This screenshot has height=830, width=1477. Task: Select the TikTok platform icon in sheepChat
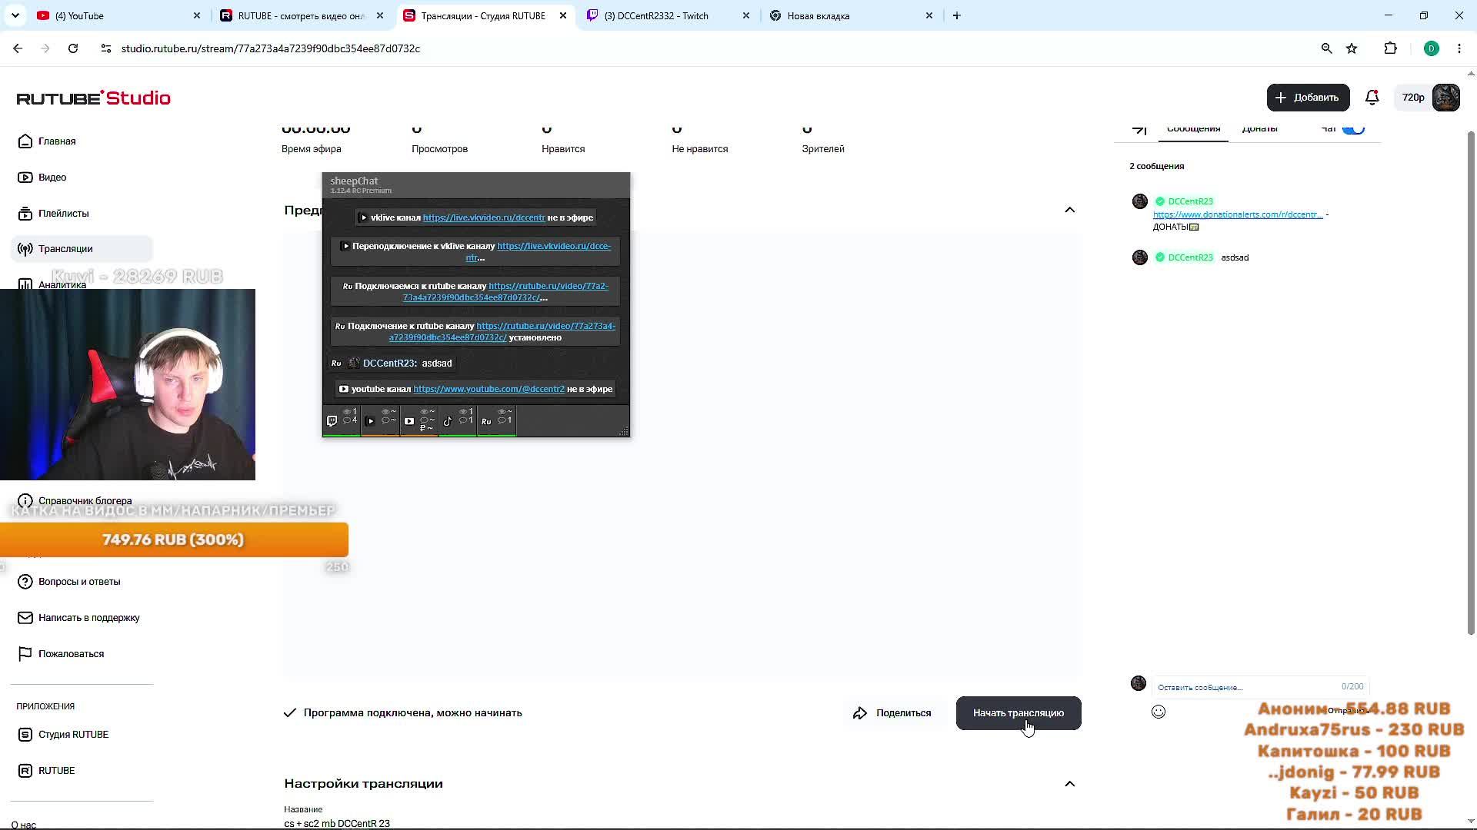(448, 421)
